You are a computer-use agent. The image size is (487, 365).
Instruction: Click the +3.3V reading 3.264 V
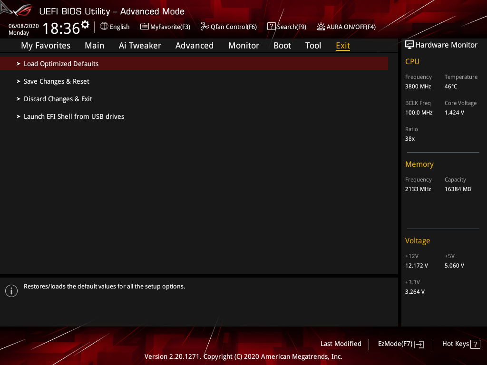click(x=415, y=292)
